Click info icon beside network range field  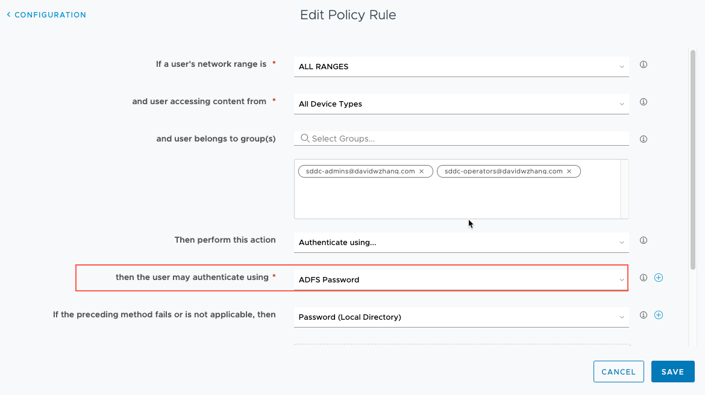[x=644, y=64]
